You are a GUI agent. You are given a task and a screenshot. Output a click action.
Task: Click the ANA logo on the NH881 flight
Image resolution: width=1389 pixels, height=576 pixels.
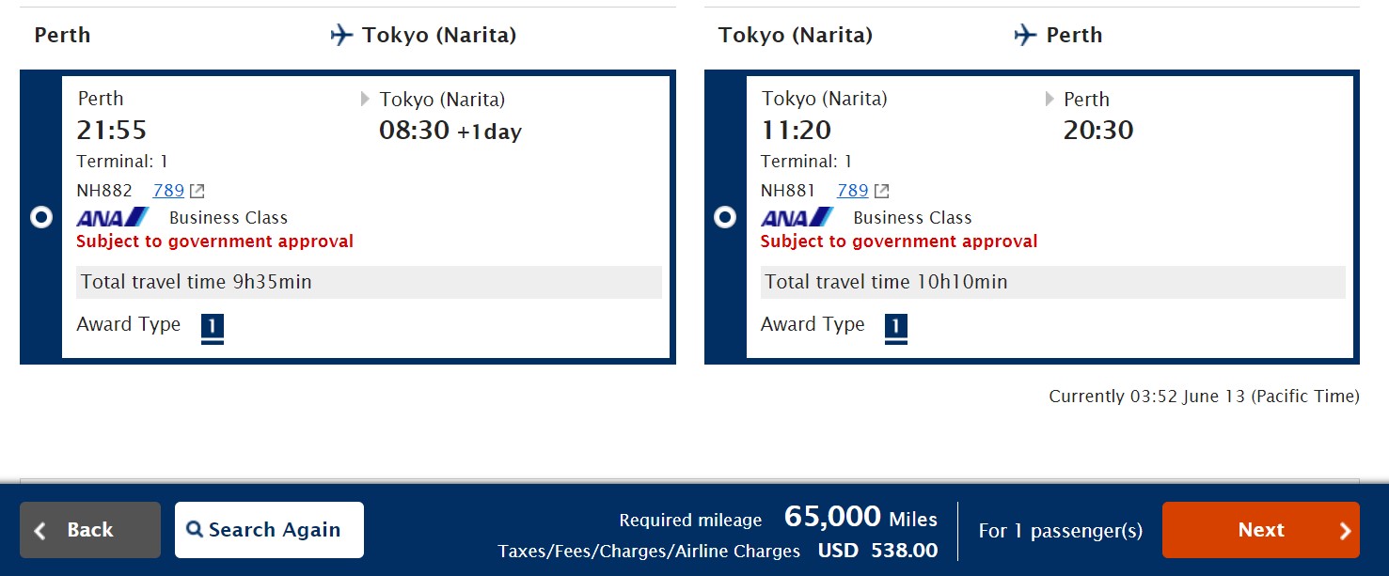[797, 217]
